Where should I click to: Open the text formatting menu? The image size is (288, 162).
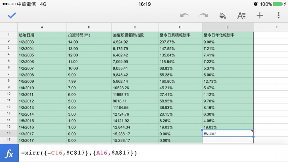pyautogui.click(x=241, y=16)
